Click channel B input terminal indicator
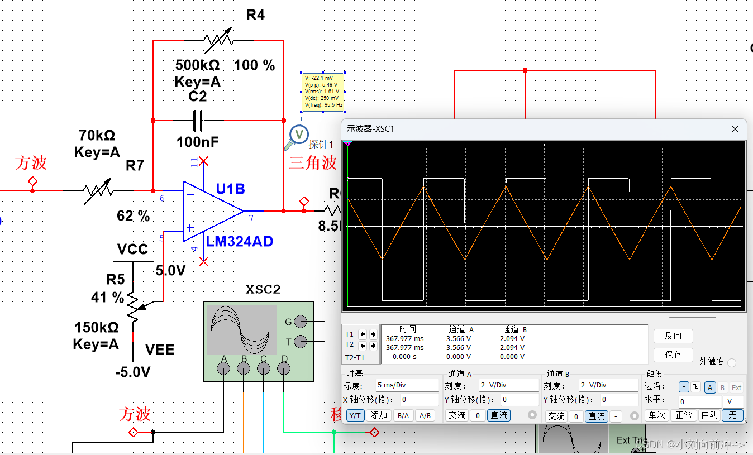The height and width of the screenshot is (455, 753). click(634, 415)
